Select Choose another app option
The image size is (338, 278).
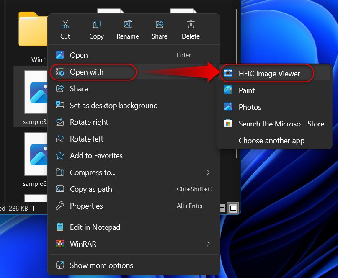[271, 141]
